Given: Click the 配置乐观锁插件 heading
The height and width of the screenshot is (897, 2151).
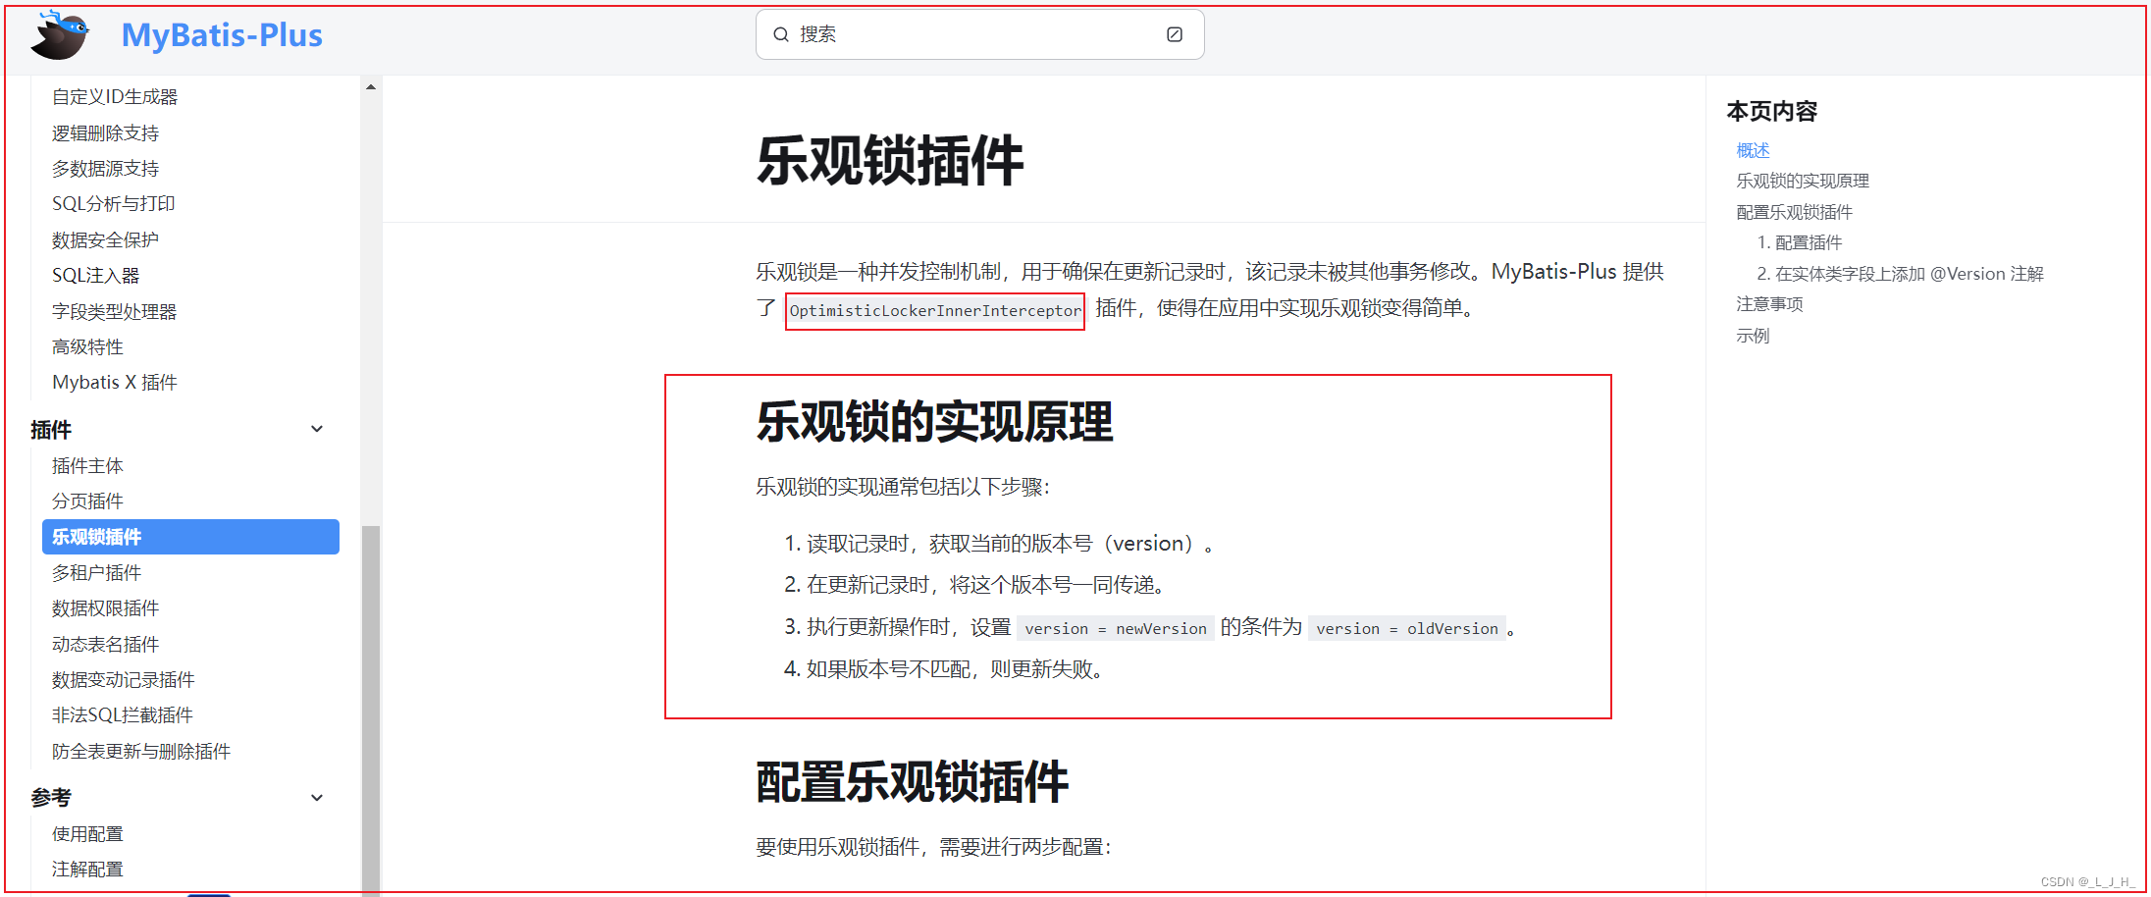Looking at the screenshot, I should pos(912,782).
